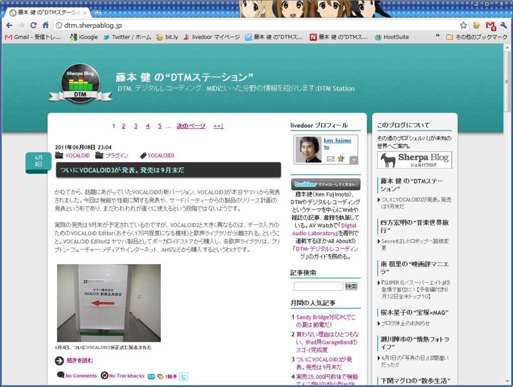Go to page 2 in pagination

(123, 126)
